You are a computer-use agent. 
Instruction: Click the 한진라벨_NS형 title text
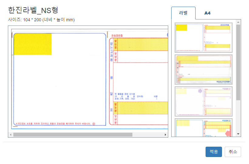(33, 10)
